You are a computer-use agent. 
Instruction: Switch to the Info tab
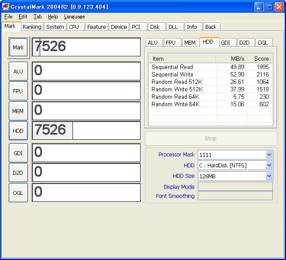pos(193,27)
